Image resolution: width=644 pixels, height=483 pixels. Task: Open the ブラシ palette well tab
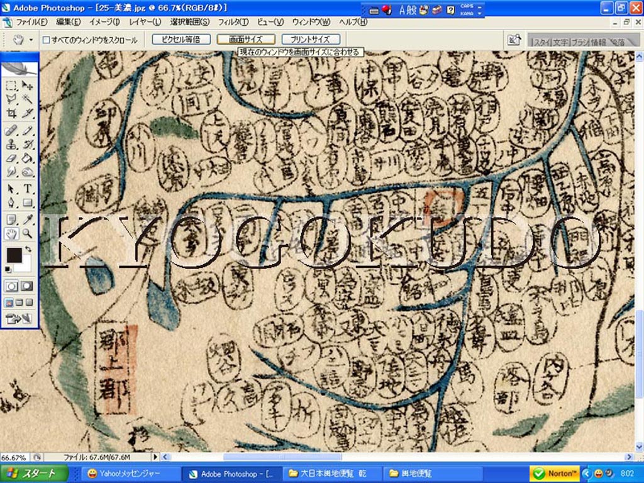click(579, 42)
